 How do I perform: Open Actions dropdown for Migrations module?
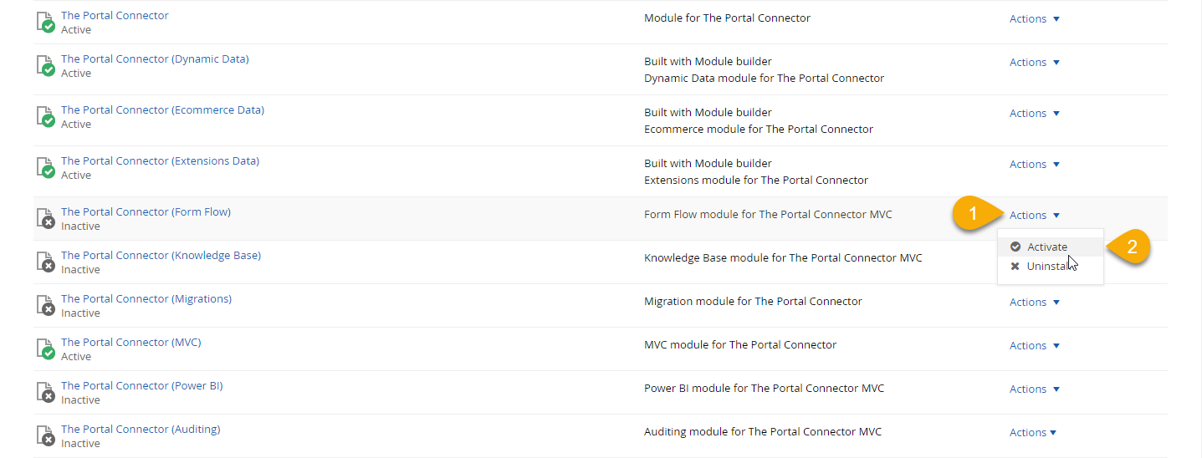(x=1035, y=303)
